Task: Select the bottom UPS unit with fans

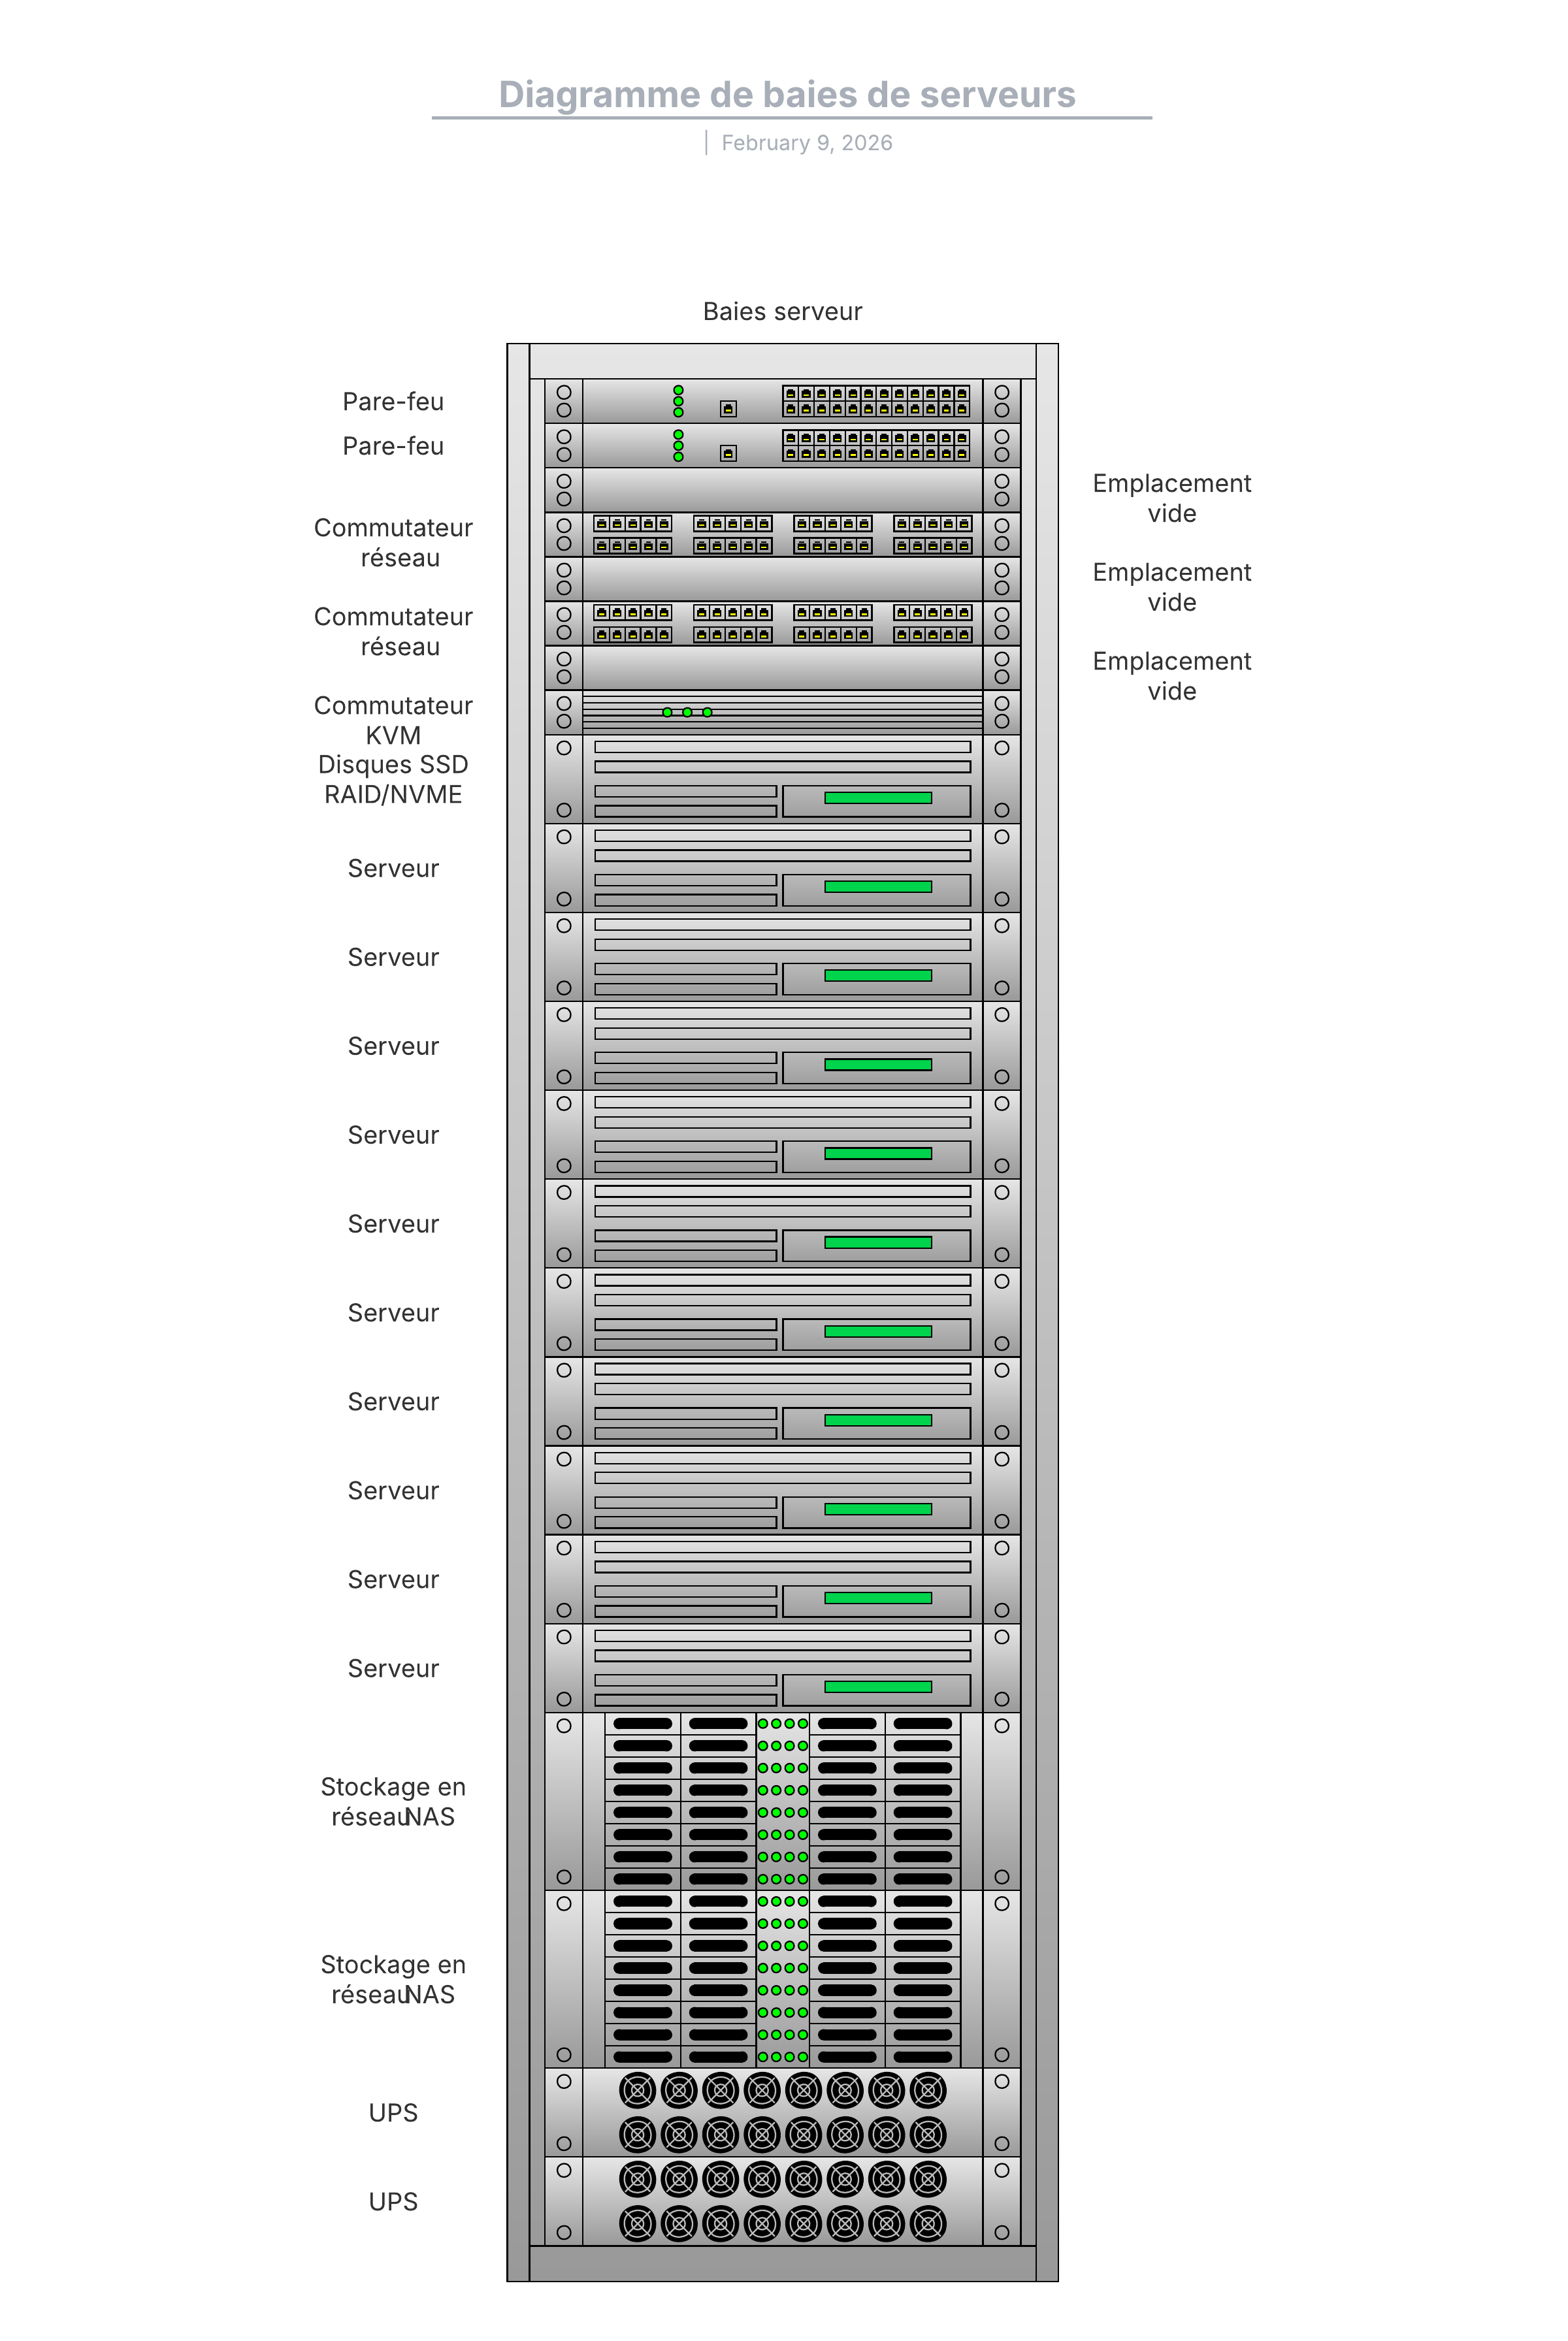Action: [782, 2201]
